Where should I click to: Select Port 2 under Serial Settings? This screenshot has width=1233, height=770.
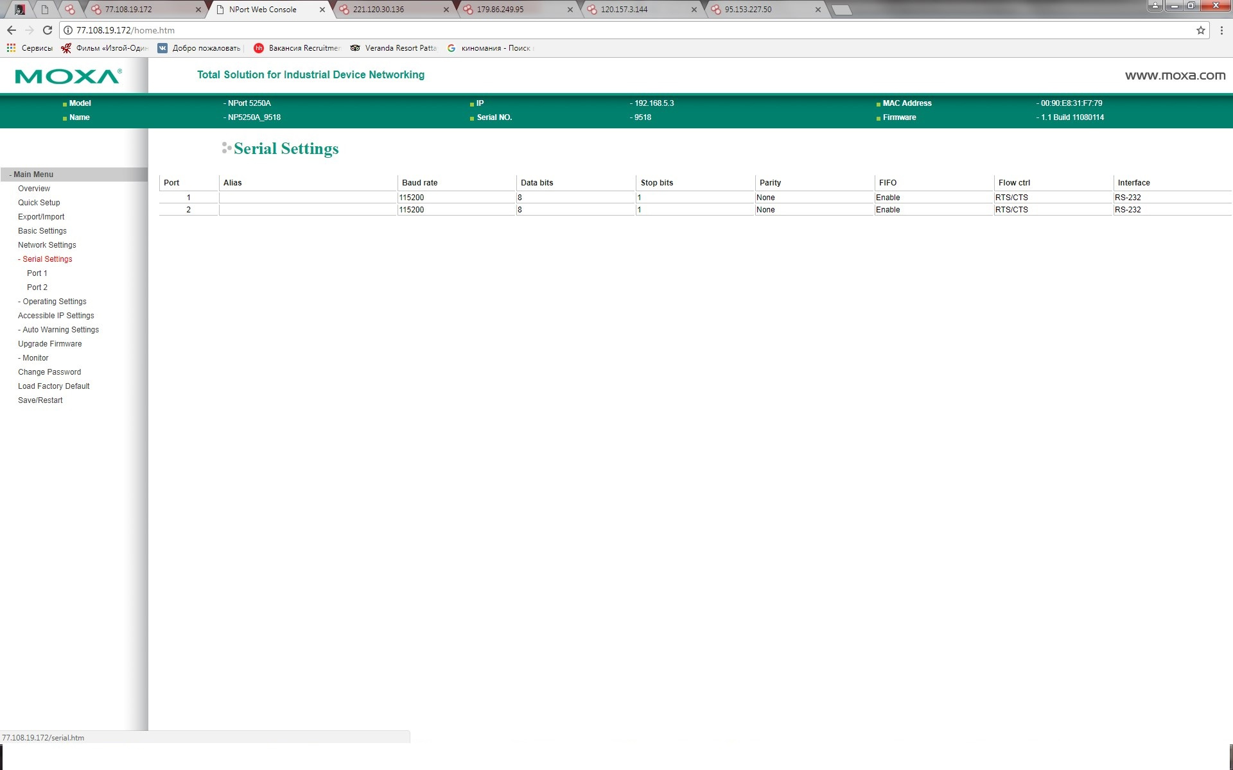[37, 287]
